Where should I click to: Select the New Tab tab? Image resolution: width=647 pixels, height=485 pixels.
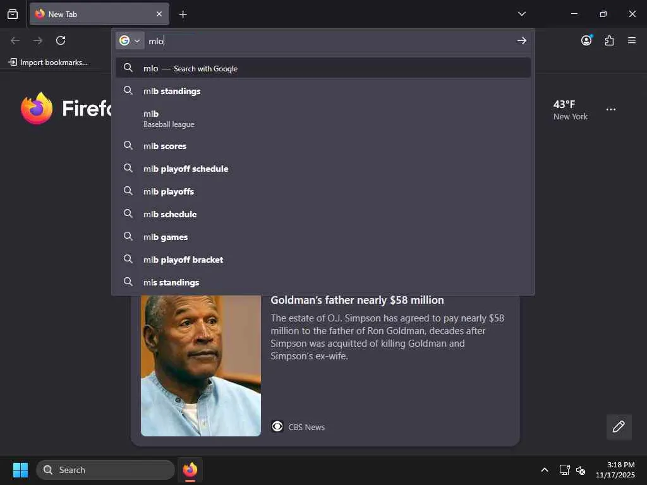[x=99, y=14]
